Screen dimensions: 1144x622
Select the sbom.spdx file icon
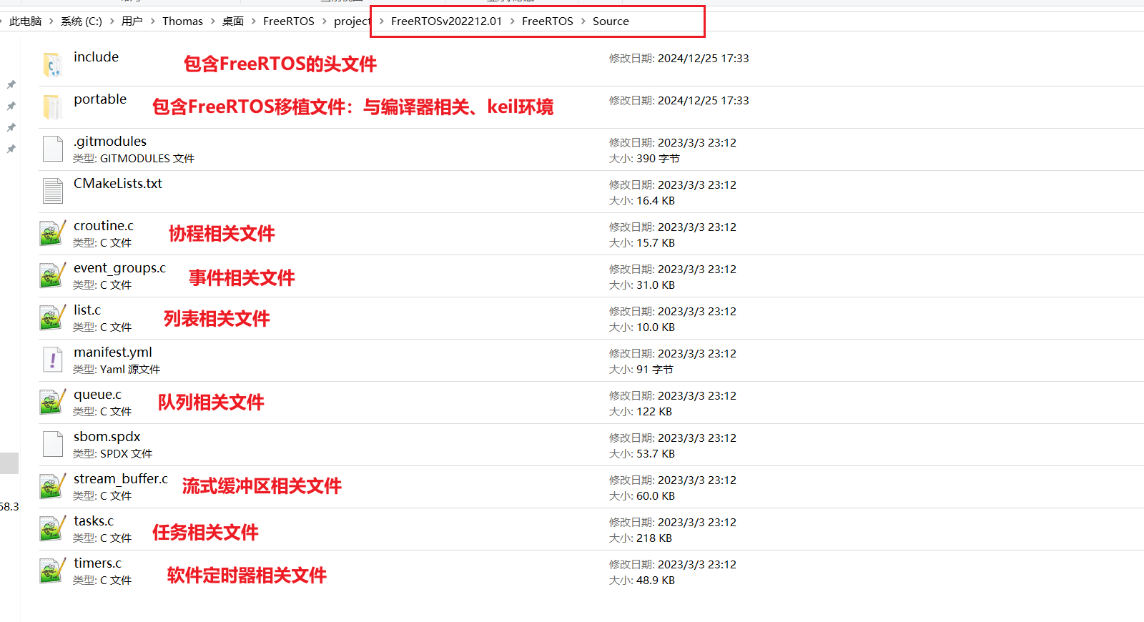tap(53, 444)
